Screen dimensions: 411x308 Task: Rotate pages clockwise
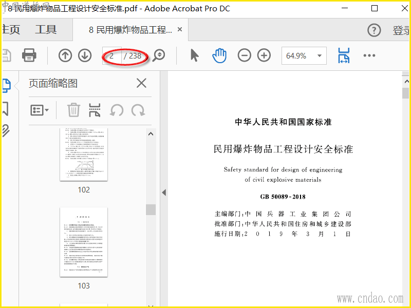[x=138, y=110]
